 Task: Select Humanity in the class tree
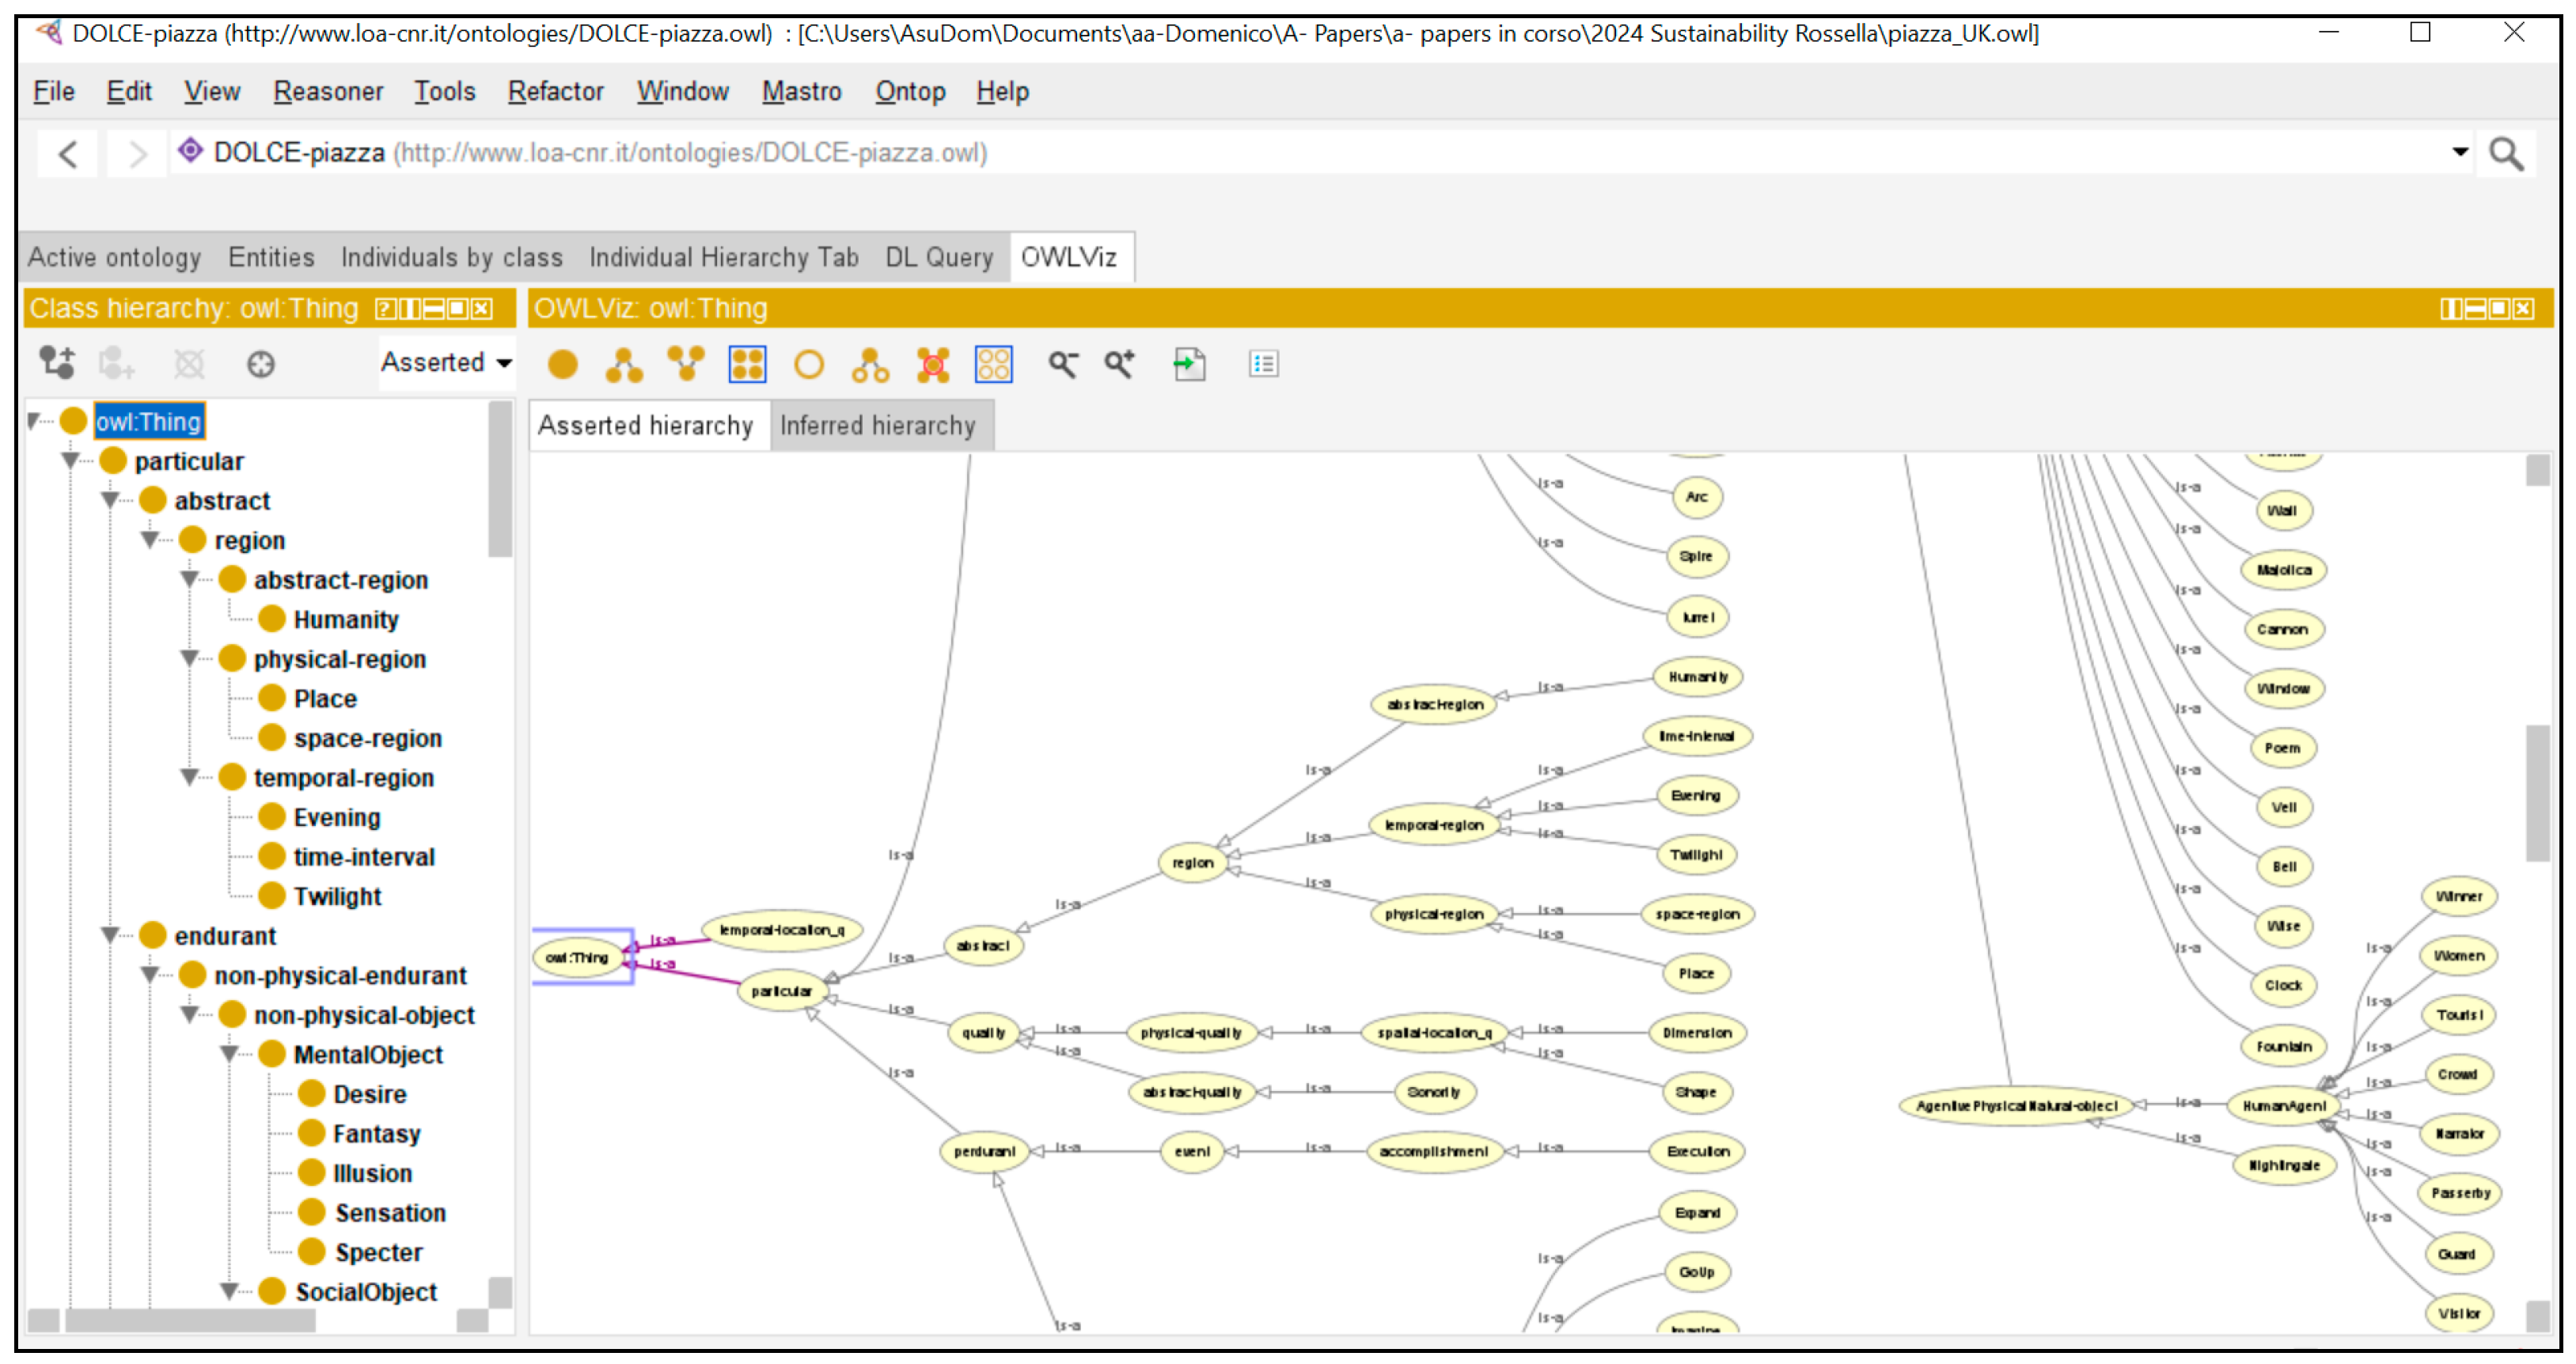346,620
